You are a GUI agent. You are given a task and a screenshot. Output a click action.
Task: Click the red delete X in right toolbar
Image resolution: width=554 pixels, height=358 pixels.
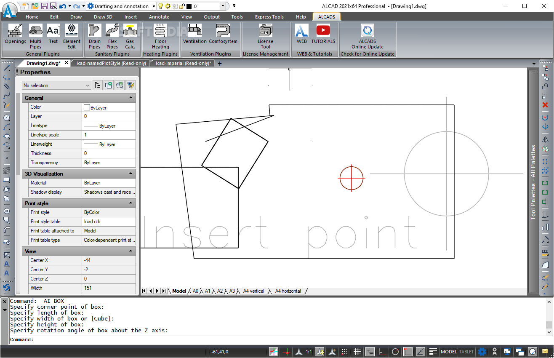tap(545, 105)
